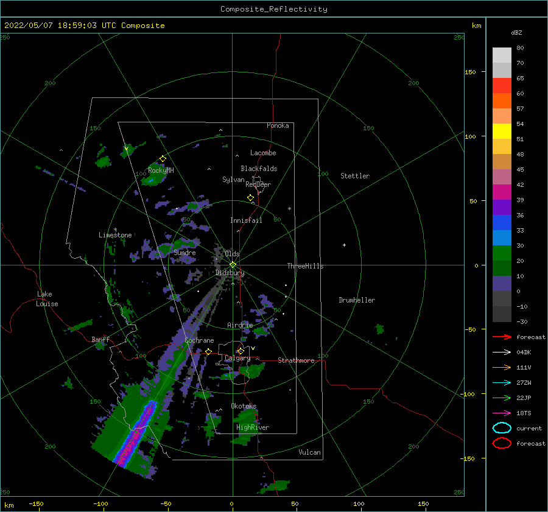This screenshot has height=512, width=548.
Task: Click the Vulcan city label
Action: pos(310,452)
